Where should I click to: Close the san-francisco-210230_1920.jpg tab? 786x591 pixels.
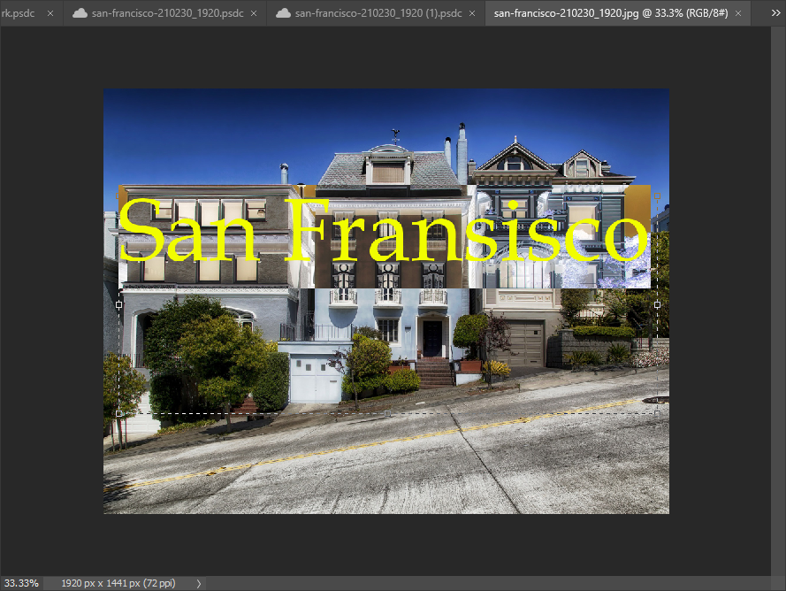tap(738, 13)
